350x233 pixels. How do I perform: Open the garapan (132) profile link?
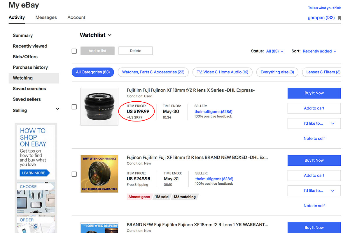321,18
